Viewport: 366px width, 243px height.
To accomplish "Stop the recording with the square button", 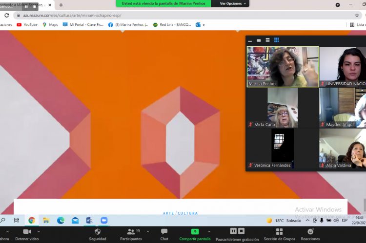I will pyautogui.click(x=242, y=231).
